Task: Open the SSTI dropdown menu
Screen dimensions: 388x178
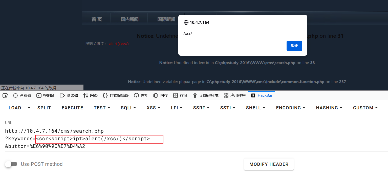Action: [x=228, y=108]
